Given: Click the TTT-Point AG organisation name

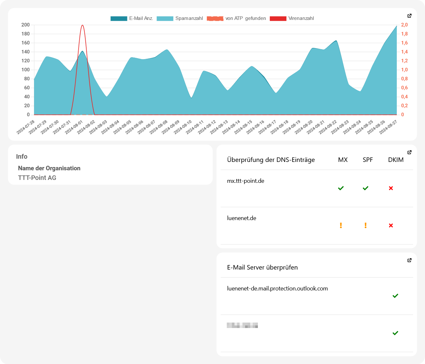Looking at the screenshot, I should [x=37, y=178].
